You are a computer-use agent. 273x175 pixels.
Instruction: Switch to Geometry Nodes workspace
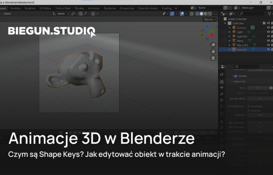[x=148, y=8]
